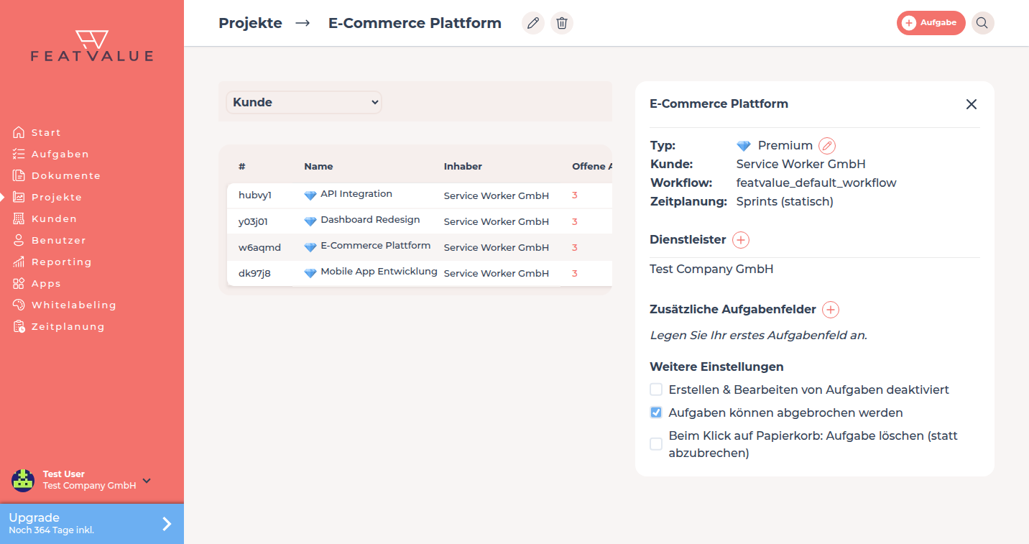1029x544 pixels.
Task: Open E-Commerce Plattform project name in table
Action: pyautogui.click(x=376, y=246)
